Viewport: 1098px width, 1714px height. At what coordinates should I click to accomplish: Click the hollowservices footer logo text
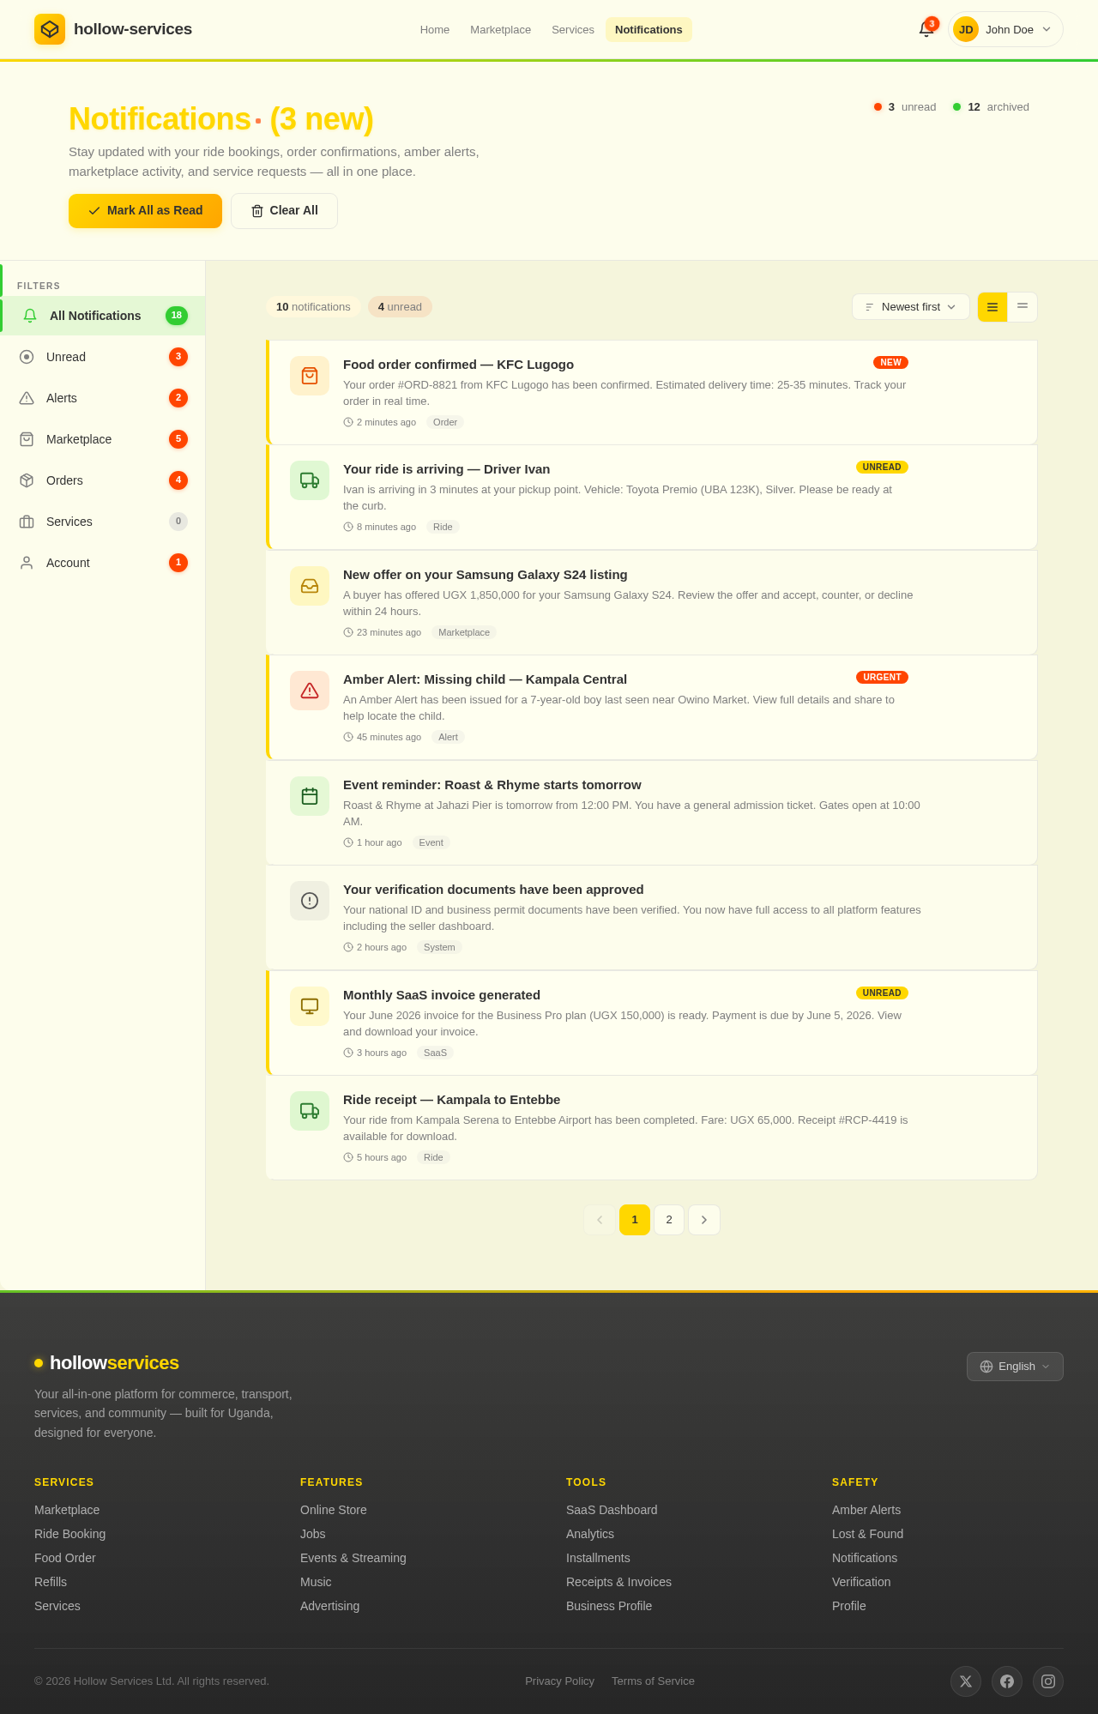[114, 1363]
